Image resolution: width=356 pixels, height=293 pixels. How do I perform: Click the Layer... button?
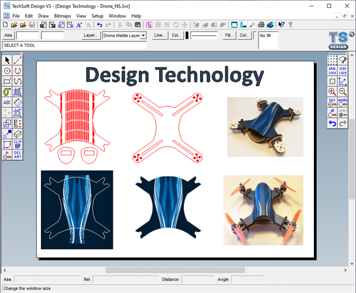point(91,36)
